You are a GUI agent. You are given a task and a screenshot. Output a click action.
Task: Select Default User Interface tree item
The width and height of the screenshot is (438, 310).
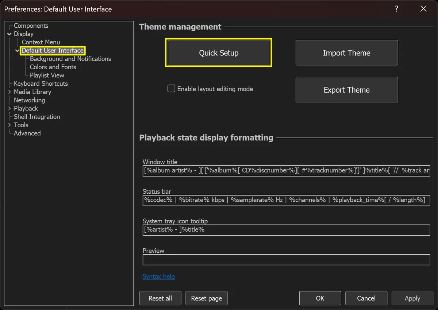[x=53, y=51]
